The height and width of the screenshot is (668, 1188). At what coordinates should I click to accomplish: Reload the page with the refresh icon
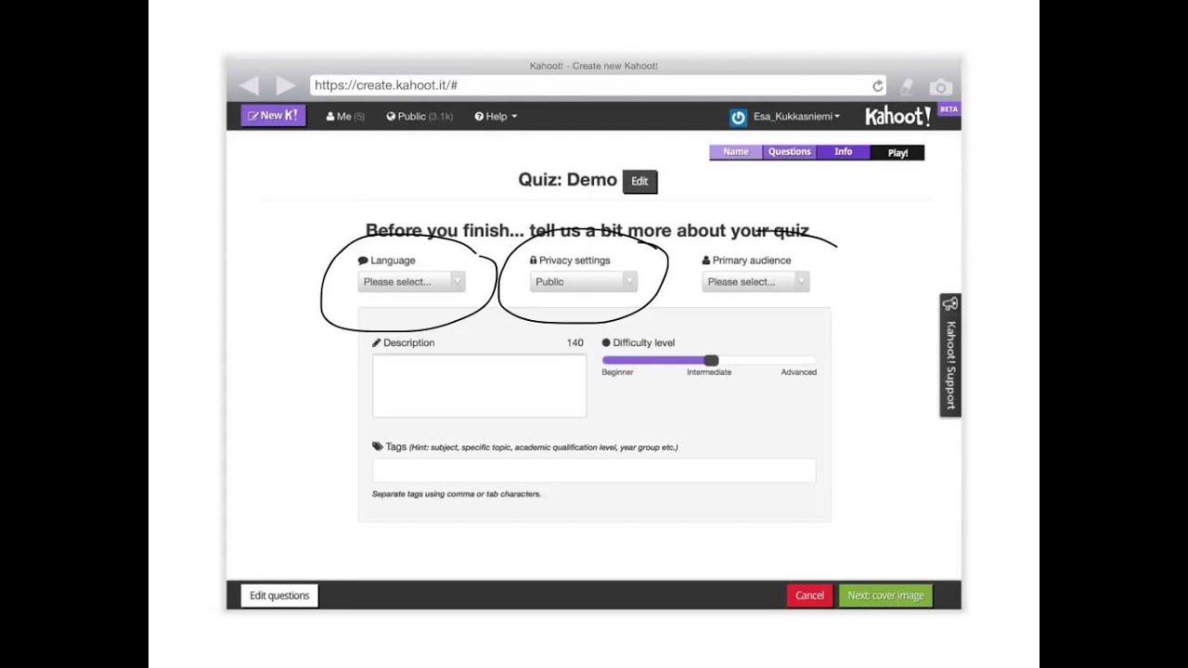click(877, 86)
